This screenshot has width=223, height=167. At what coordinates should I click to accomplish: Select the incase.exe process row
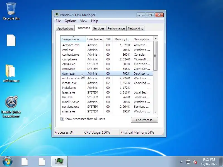tap(107, 83)
